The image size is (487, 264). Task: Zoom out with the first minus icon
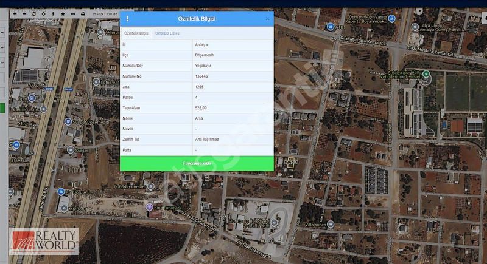[24, 13]
